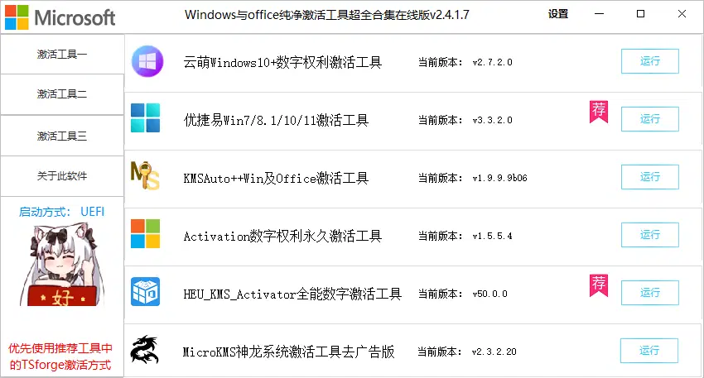The width and height of the screenshot is (704, 378).
Task: Click the KMSAuto++ key icon
Action: click(145, 175)
